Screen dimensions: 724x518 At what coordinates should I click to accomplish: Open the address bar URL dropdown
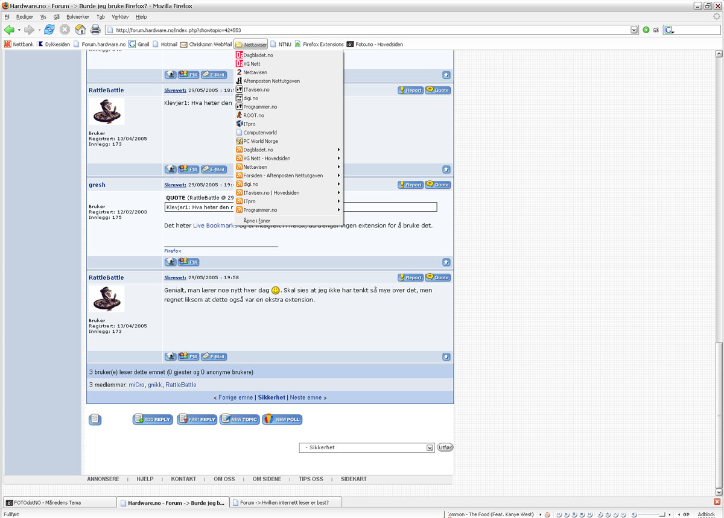(x=634, y=30)
